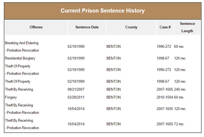The image size is (204, 137).
Task: Click Probation Revocation under Breaking And Entering
Action: (x=23, y=50)
